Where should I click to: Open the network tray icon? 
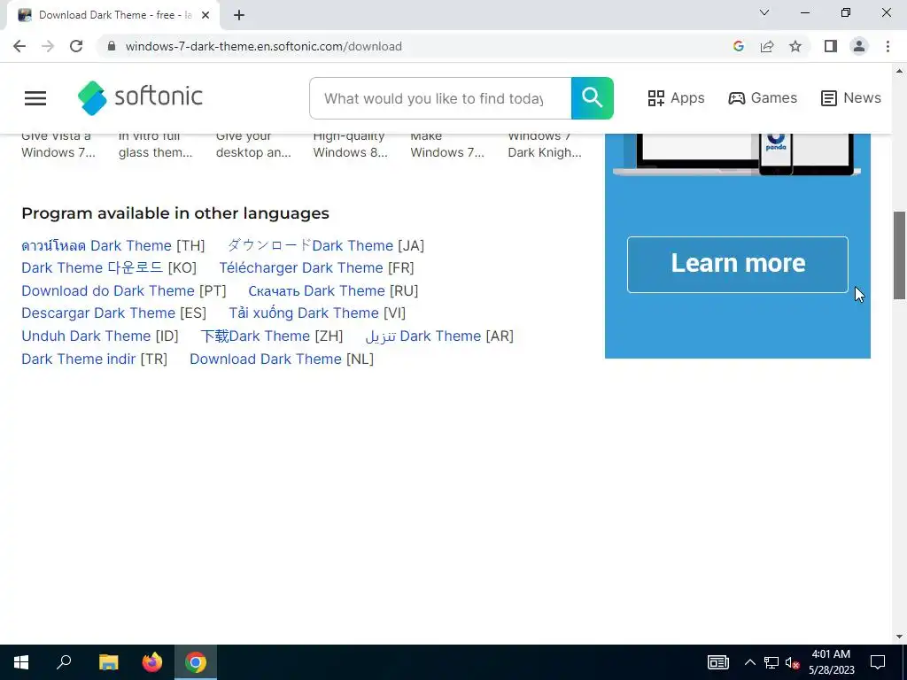tap(771, 662)
